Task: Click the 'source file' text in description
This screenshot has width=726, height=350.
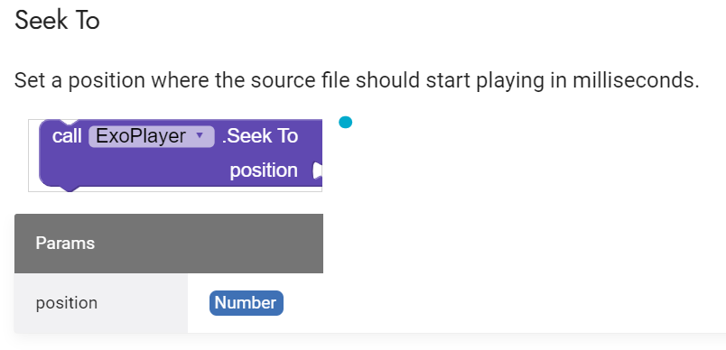Action: [301, 80]
